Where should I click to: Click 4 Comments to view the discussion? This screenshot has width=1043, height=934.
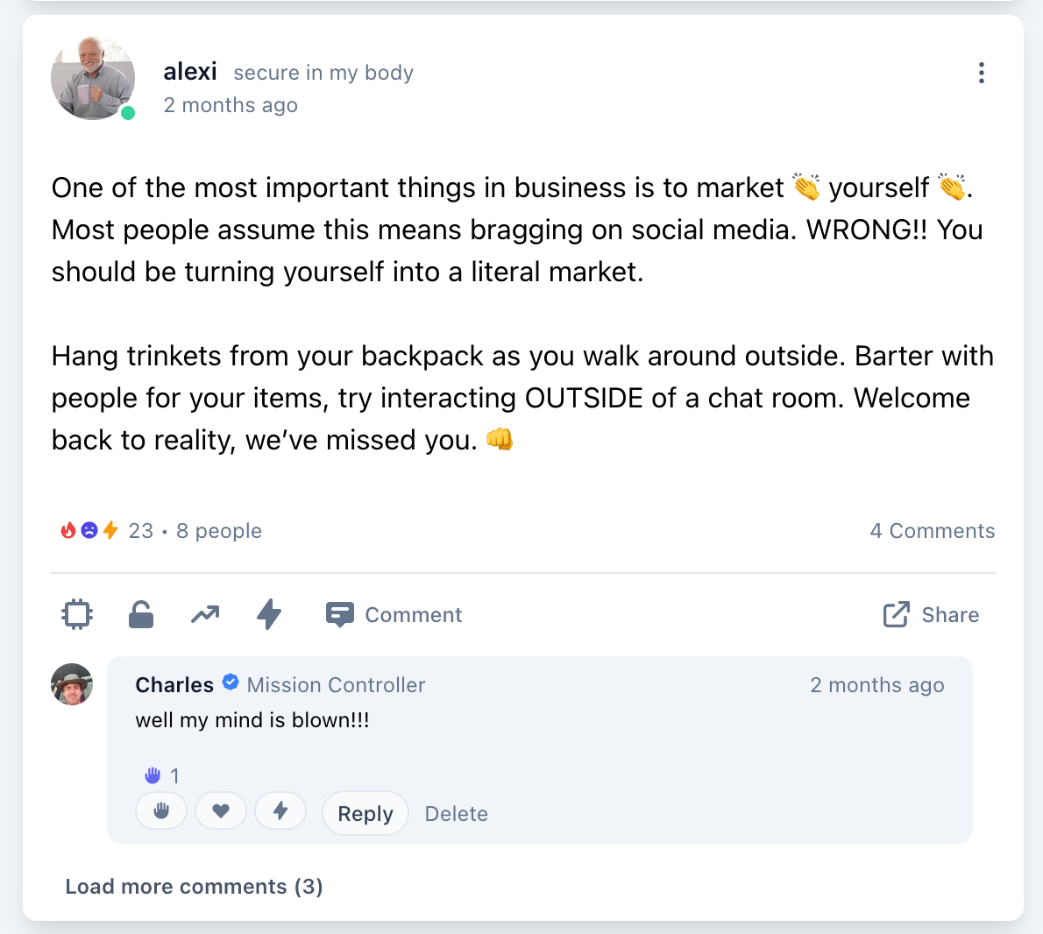click(x=932, y=530)
